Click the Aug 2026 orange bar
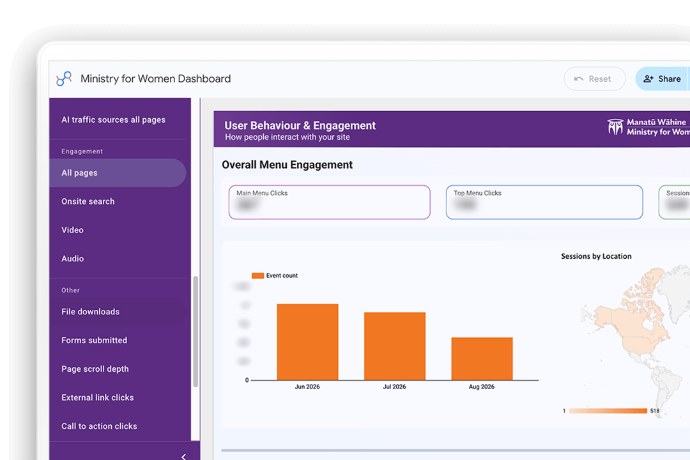The width and height of the screenshot is (690, 460). (x=482, y=359)
